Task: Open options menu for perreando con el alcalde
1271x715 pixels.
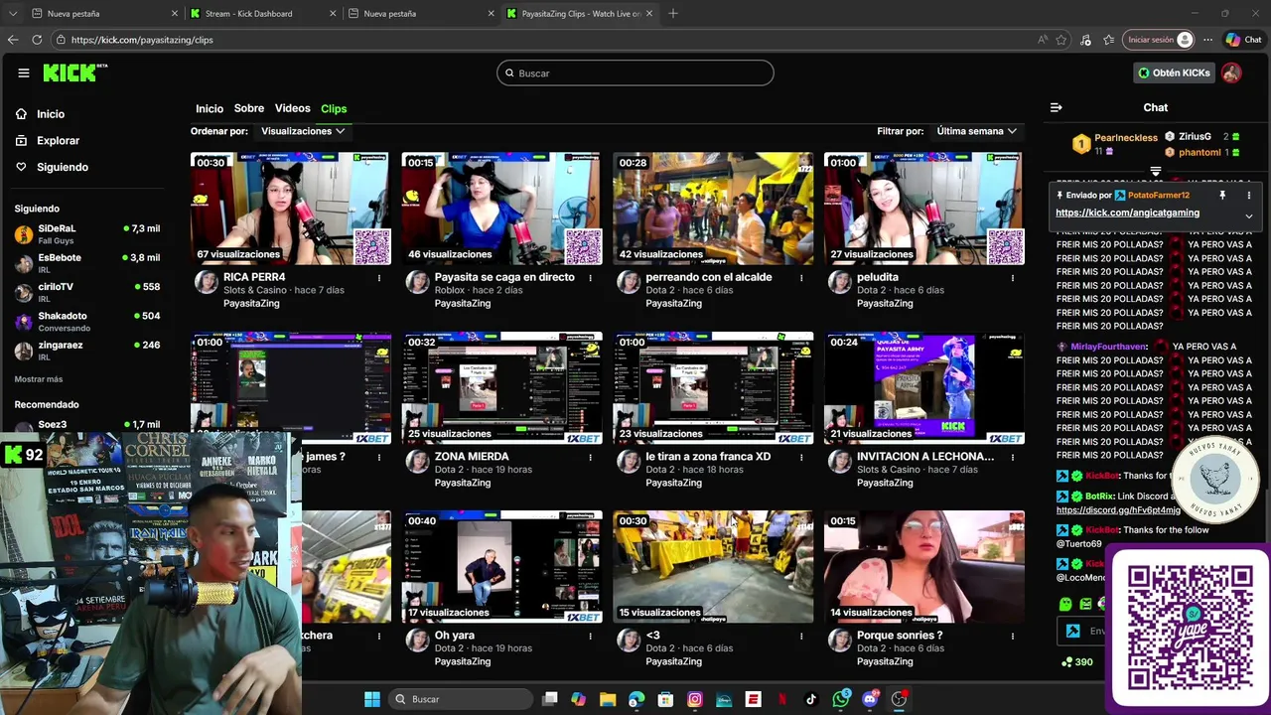Action: tap(801, 278)
